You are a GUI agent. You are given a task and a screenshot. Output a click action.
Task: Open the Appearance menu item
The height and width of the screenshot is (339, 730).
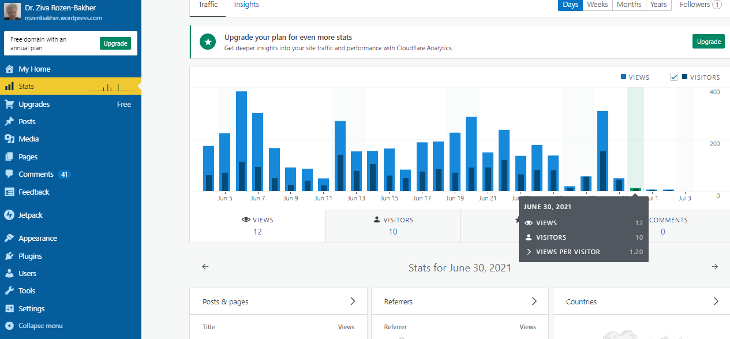70,238
